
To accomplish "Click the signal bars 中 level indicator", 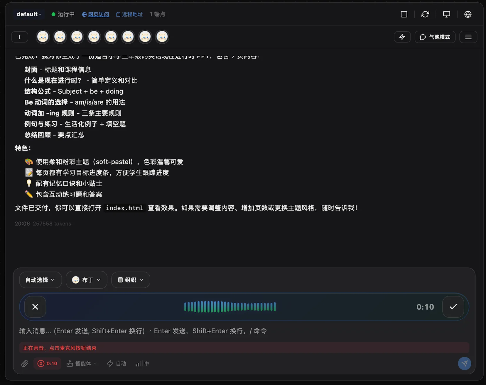I will (142, 364).
